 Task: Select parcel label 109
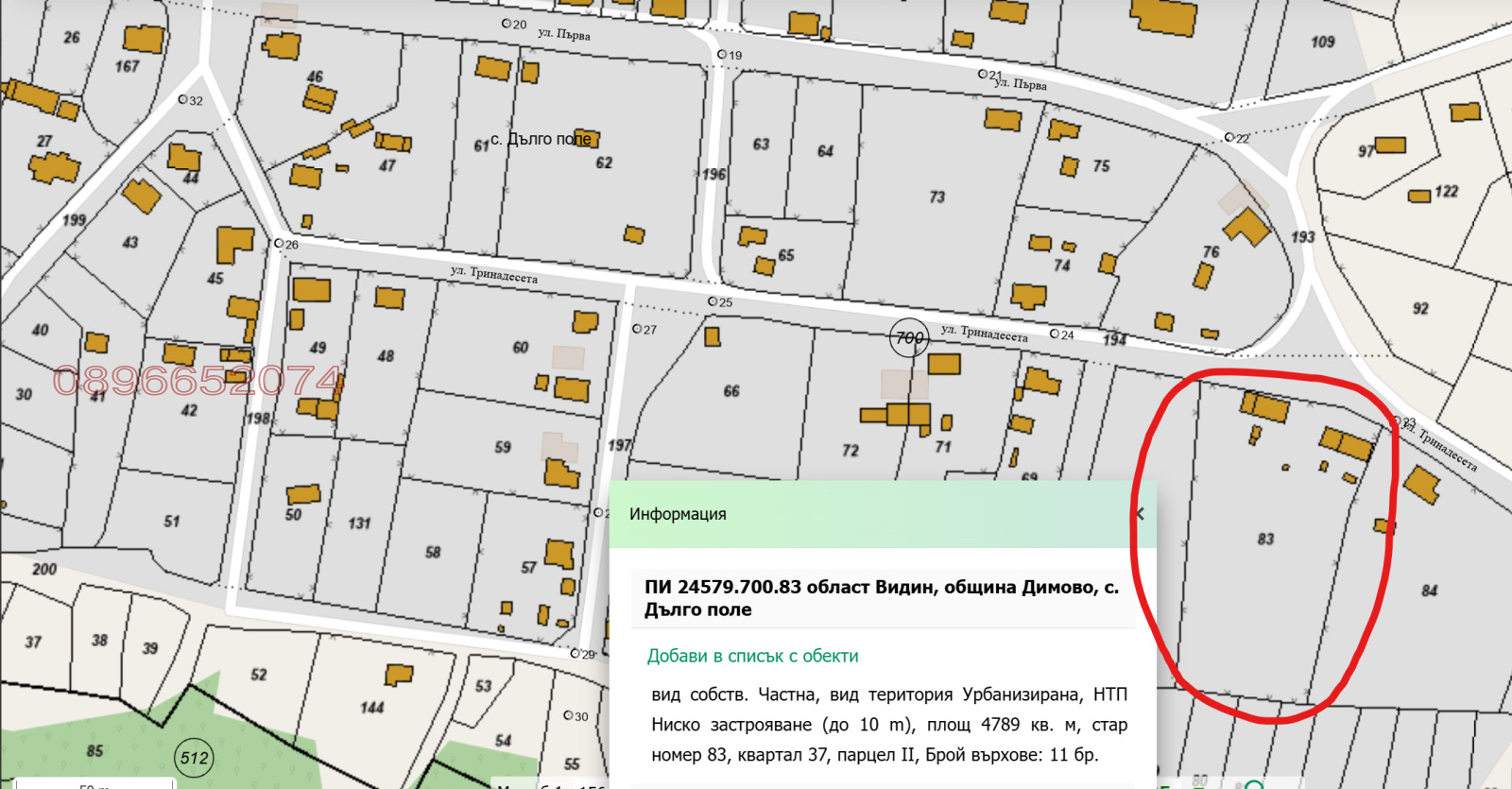(1323, 42)
